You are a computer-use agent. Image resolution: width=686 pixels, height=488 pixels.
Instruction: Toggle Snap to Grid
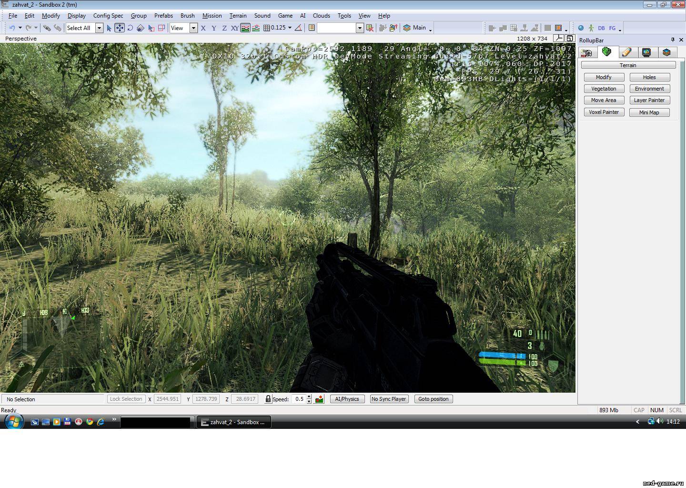267,28
